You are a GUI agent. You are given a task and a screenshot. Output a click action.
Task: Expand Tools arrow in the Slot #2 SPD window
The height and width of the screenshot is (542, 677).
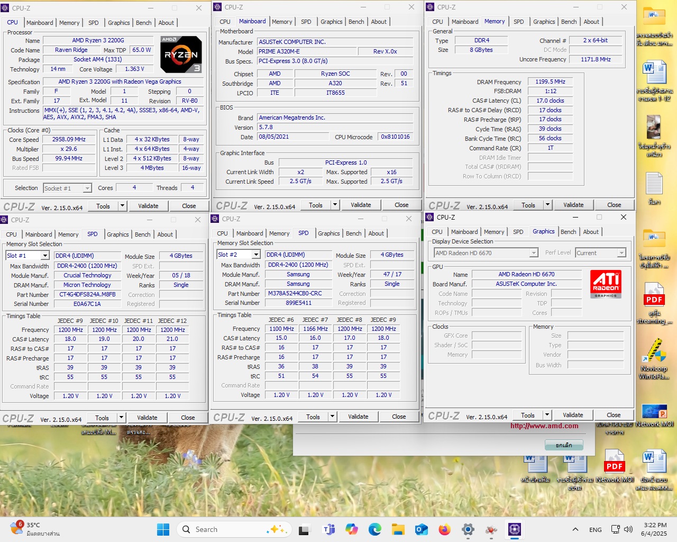332,417
